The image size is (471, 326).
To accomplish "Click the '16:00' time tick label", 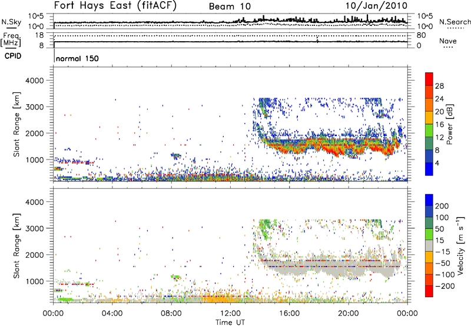I will 289,314.
